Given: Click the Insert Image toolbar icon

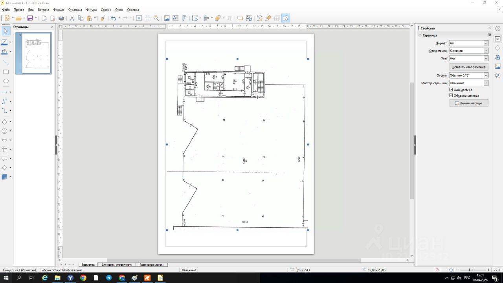Looking at the screenshot, I should coord(167,18).
